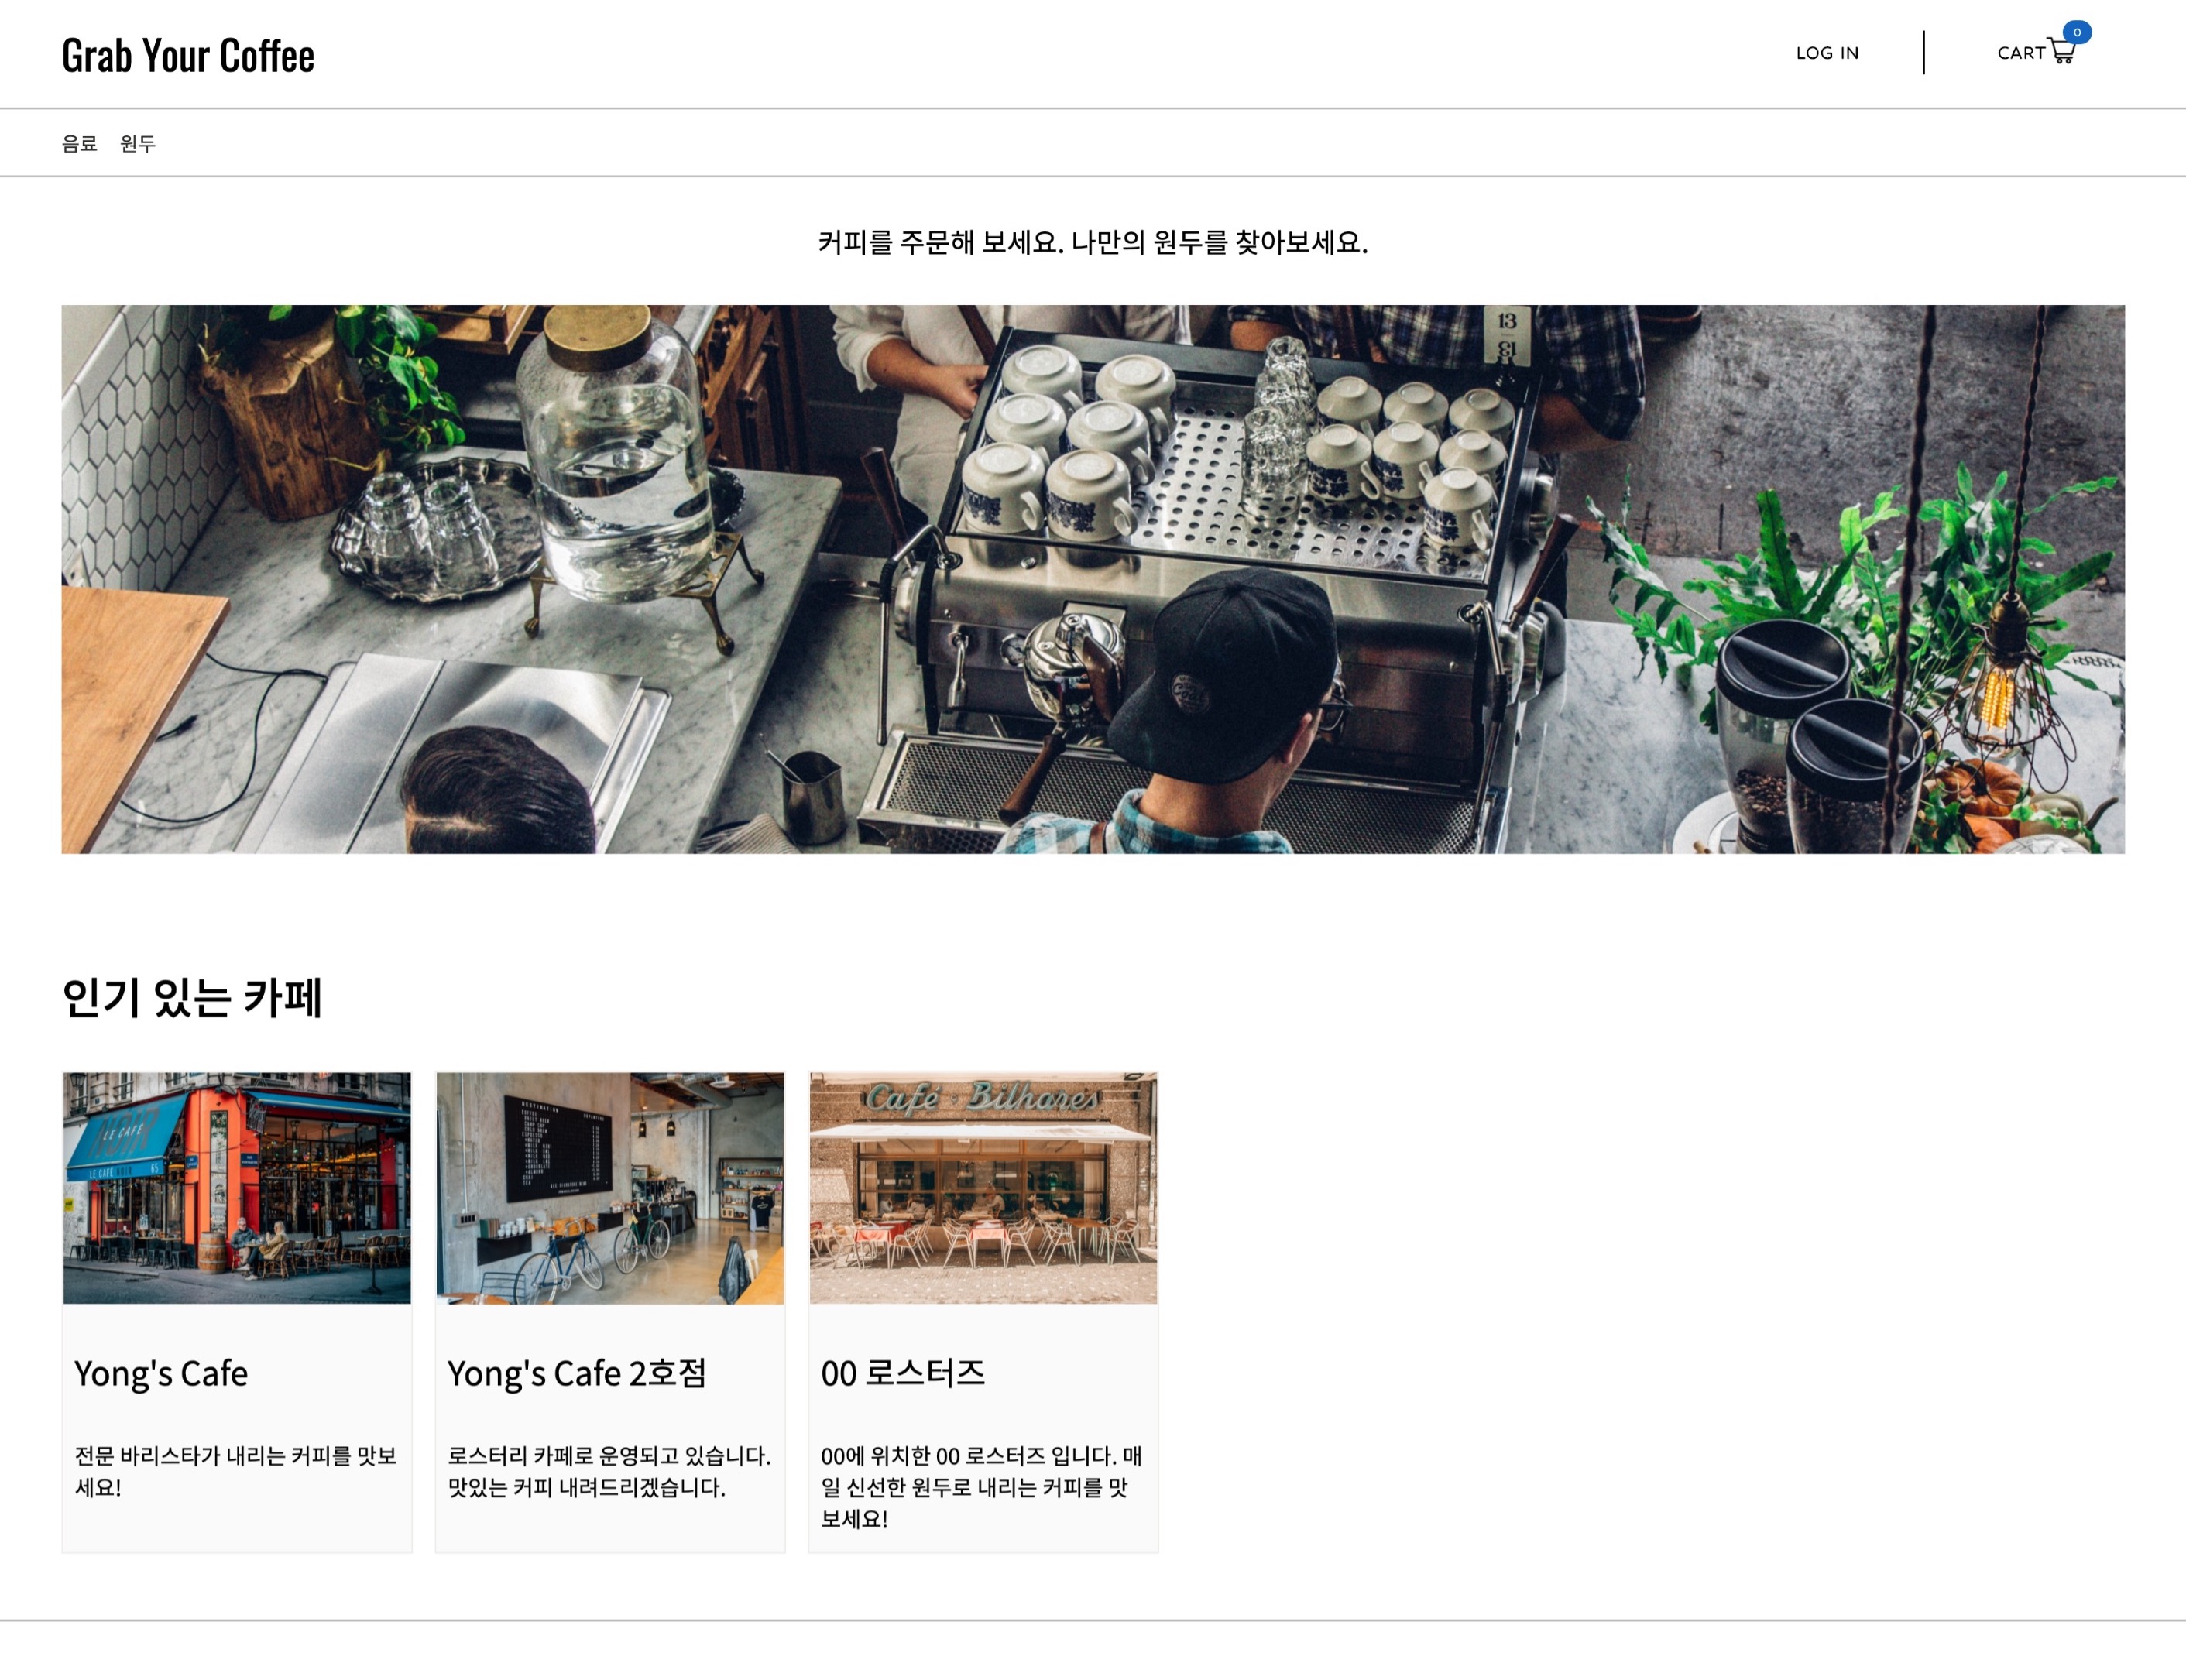Click the Grab Your Coffee logo
The height and width of the screenshot is (1680, 2186).
pos(188,55)
